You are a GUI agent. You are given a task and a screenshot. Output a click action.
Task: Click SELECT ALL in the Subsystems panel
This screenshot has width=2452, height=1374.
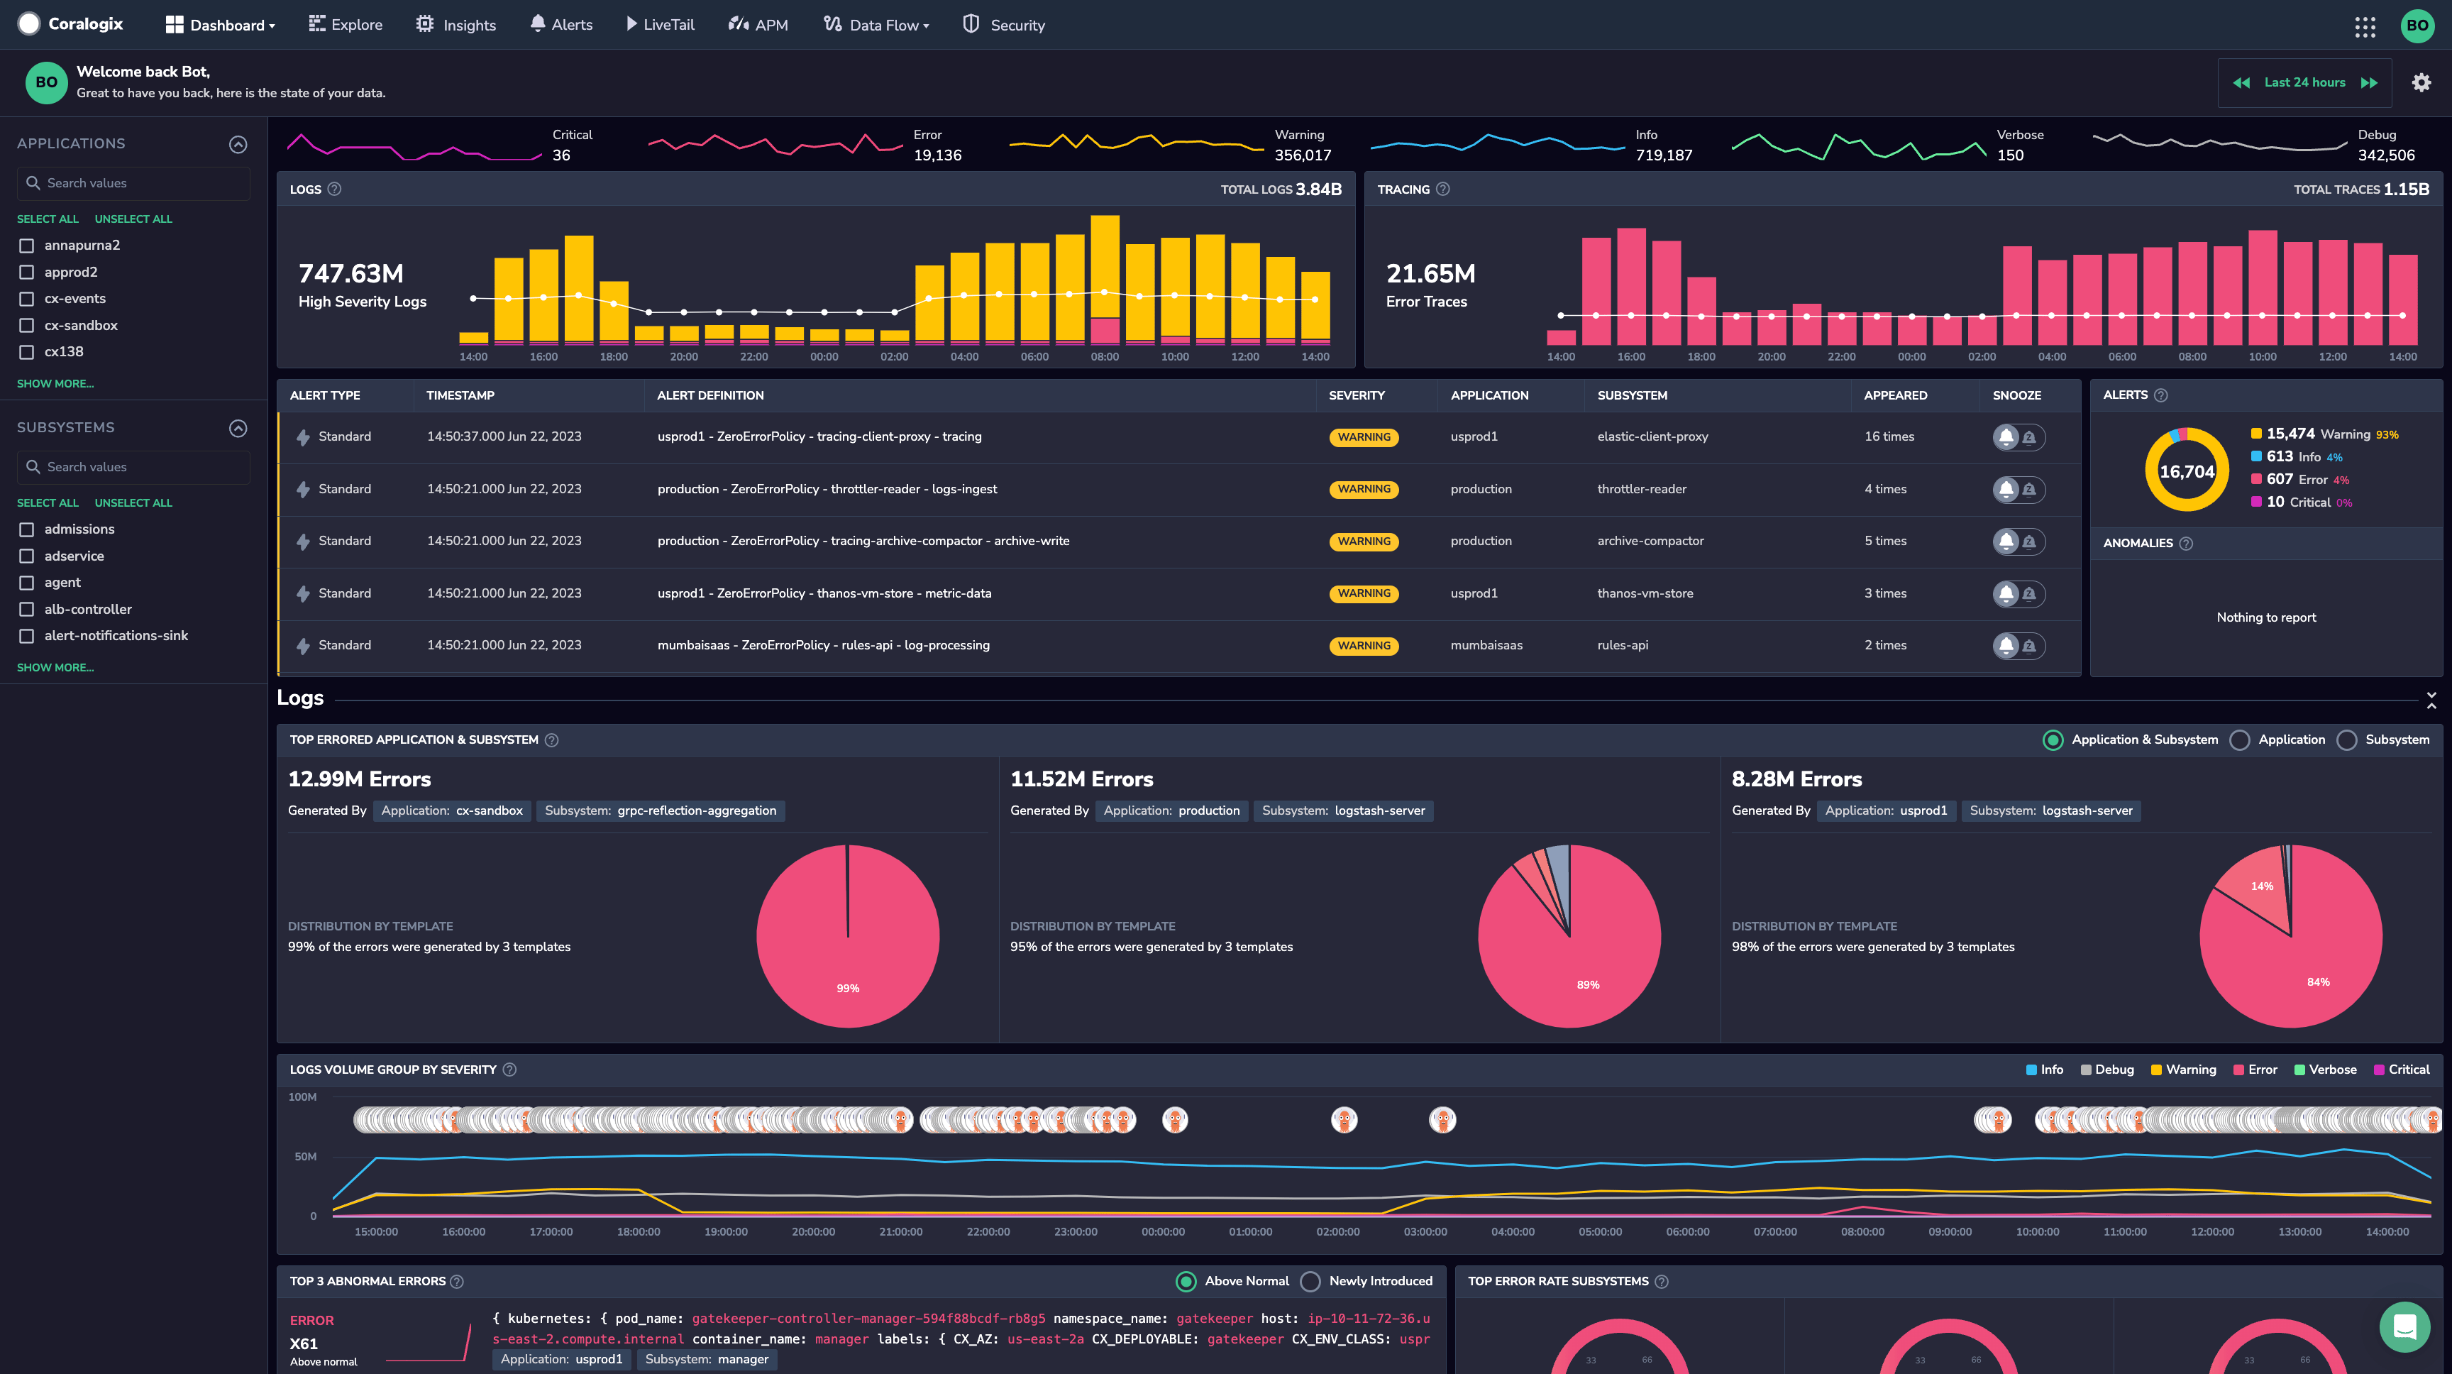coord(48,502)
